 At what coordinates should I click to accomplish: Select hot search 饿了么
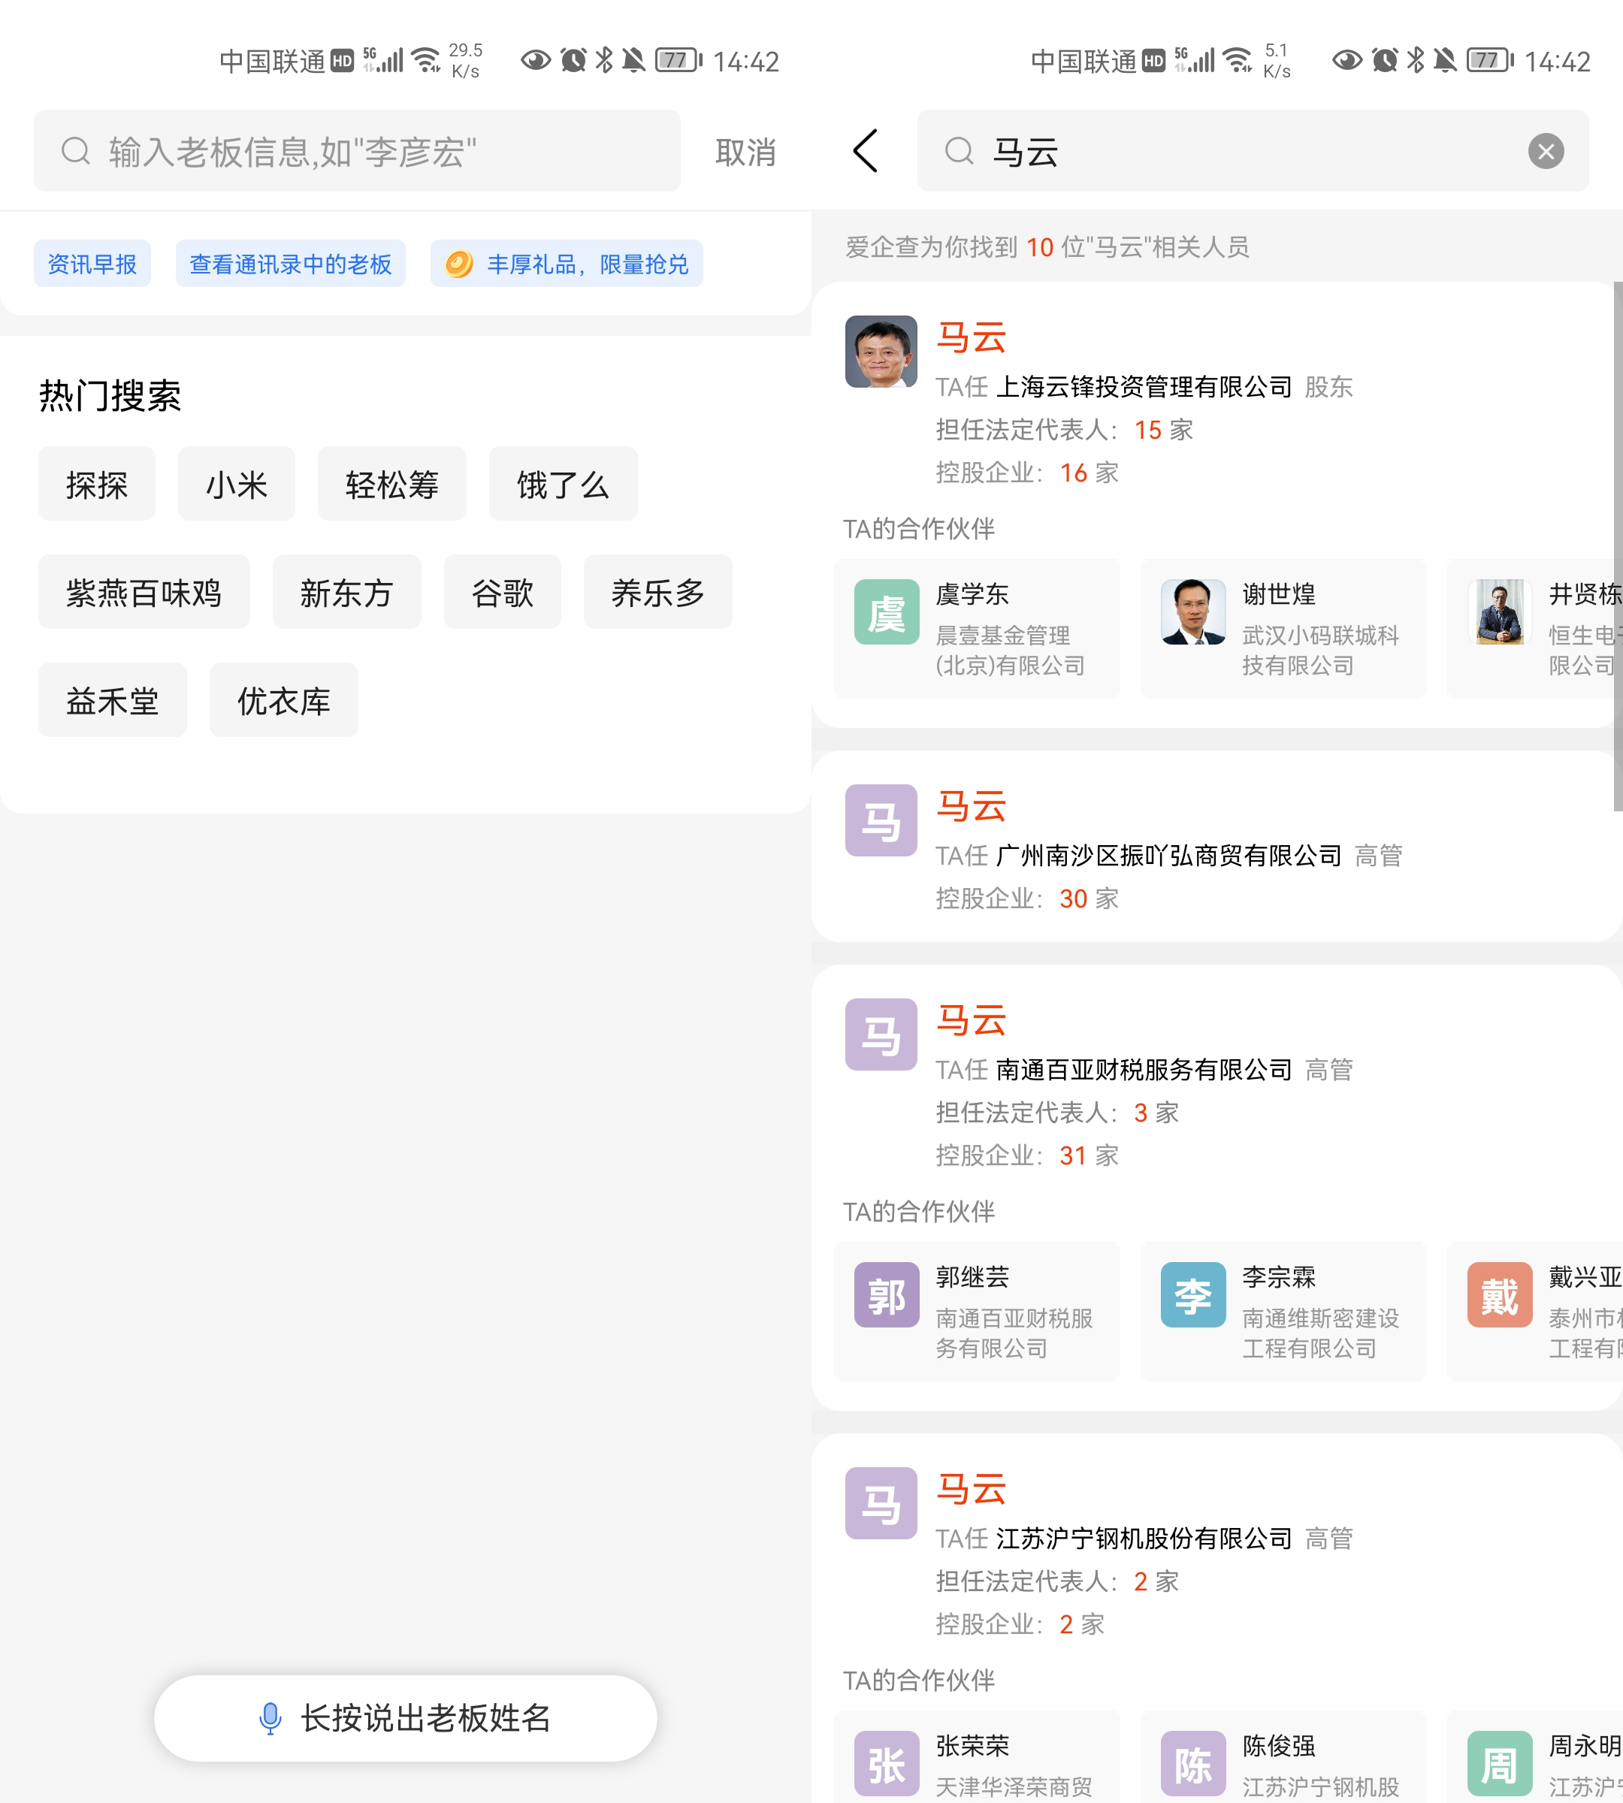563,485
